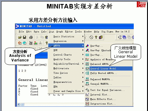This screenshot has height=111, width=148.
Task: Expand the EDA submenu
Action: (x=66, y=87)
